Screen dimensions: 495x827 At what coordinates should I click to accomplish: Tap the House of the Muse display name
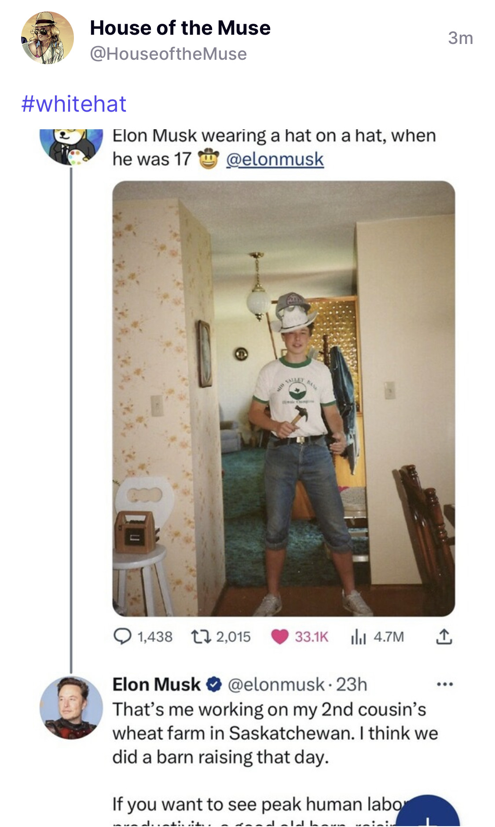[x=180, y=28]
